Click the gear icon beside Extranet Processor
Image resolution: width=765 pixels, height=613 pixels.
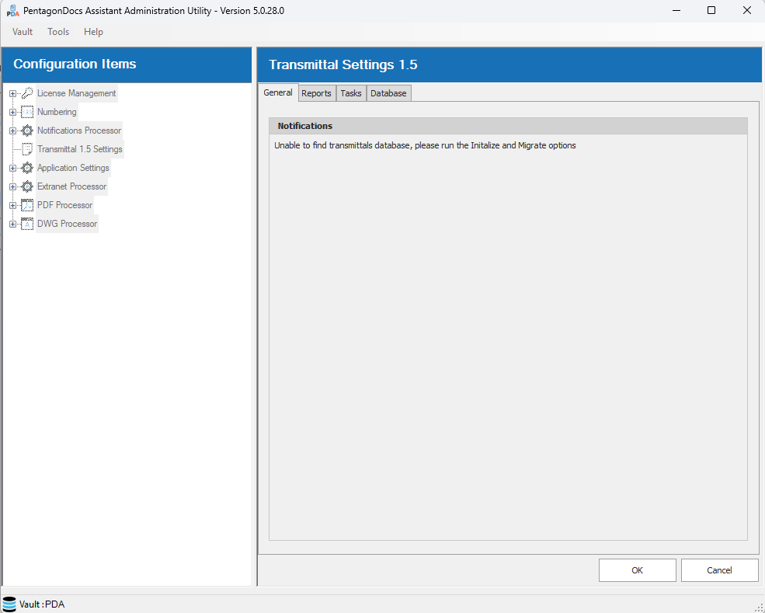[27, 186]
